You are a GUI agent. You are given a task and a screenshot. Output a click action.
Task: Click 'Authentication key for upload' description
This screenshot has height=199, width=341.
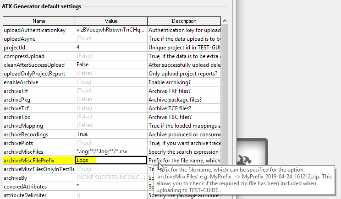[x=184, y=30]
